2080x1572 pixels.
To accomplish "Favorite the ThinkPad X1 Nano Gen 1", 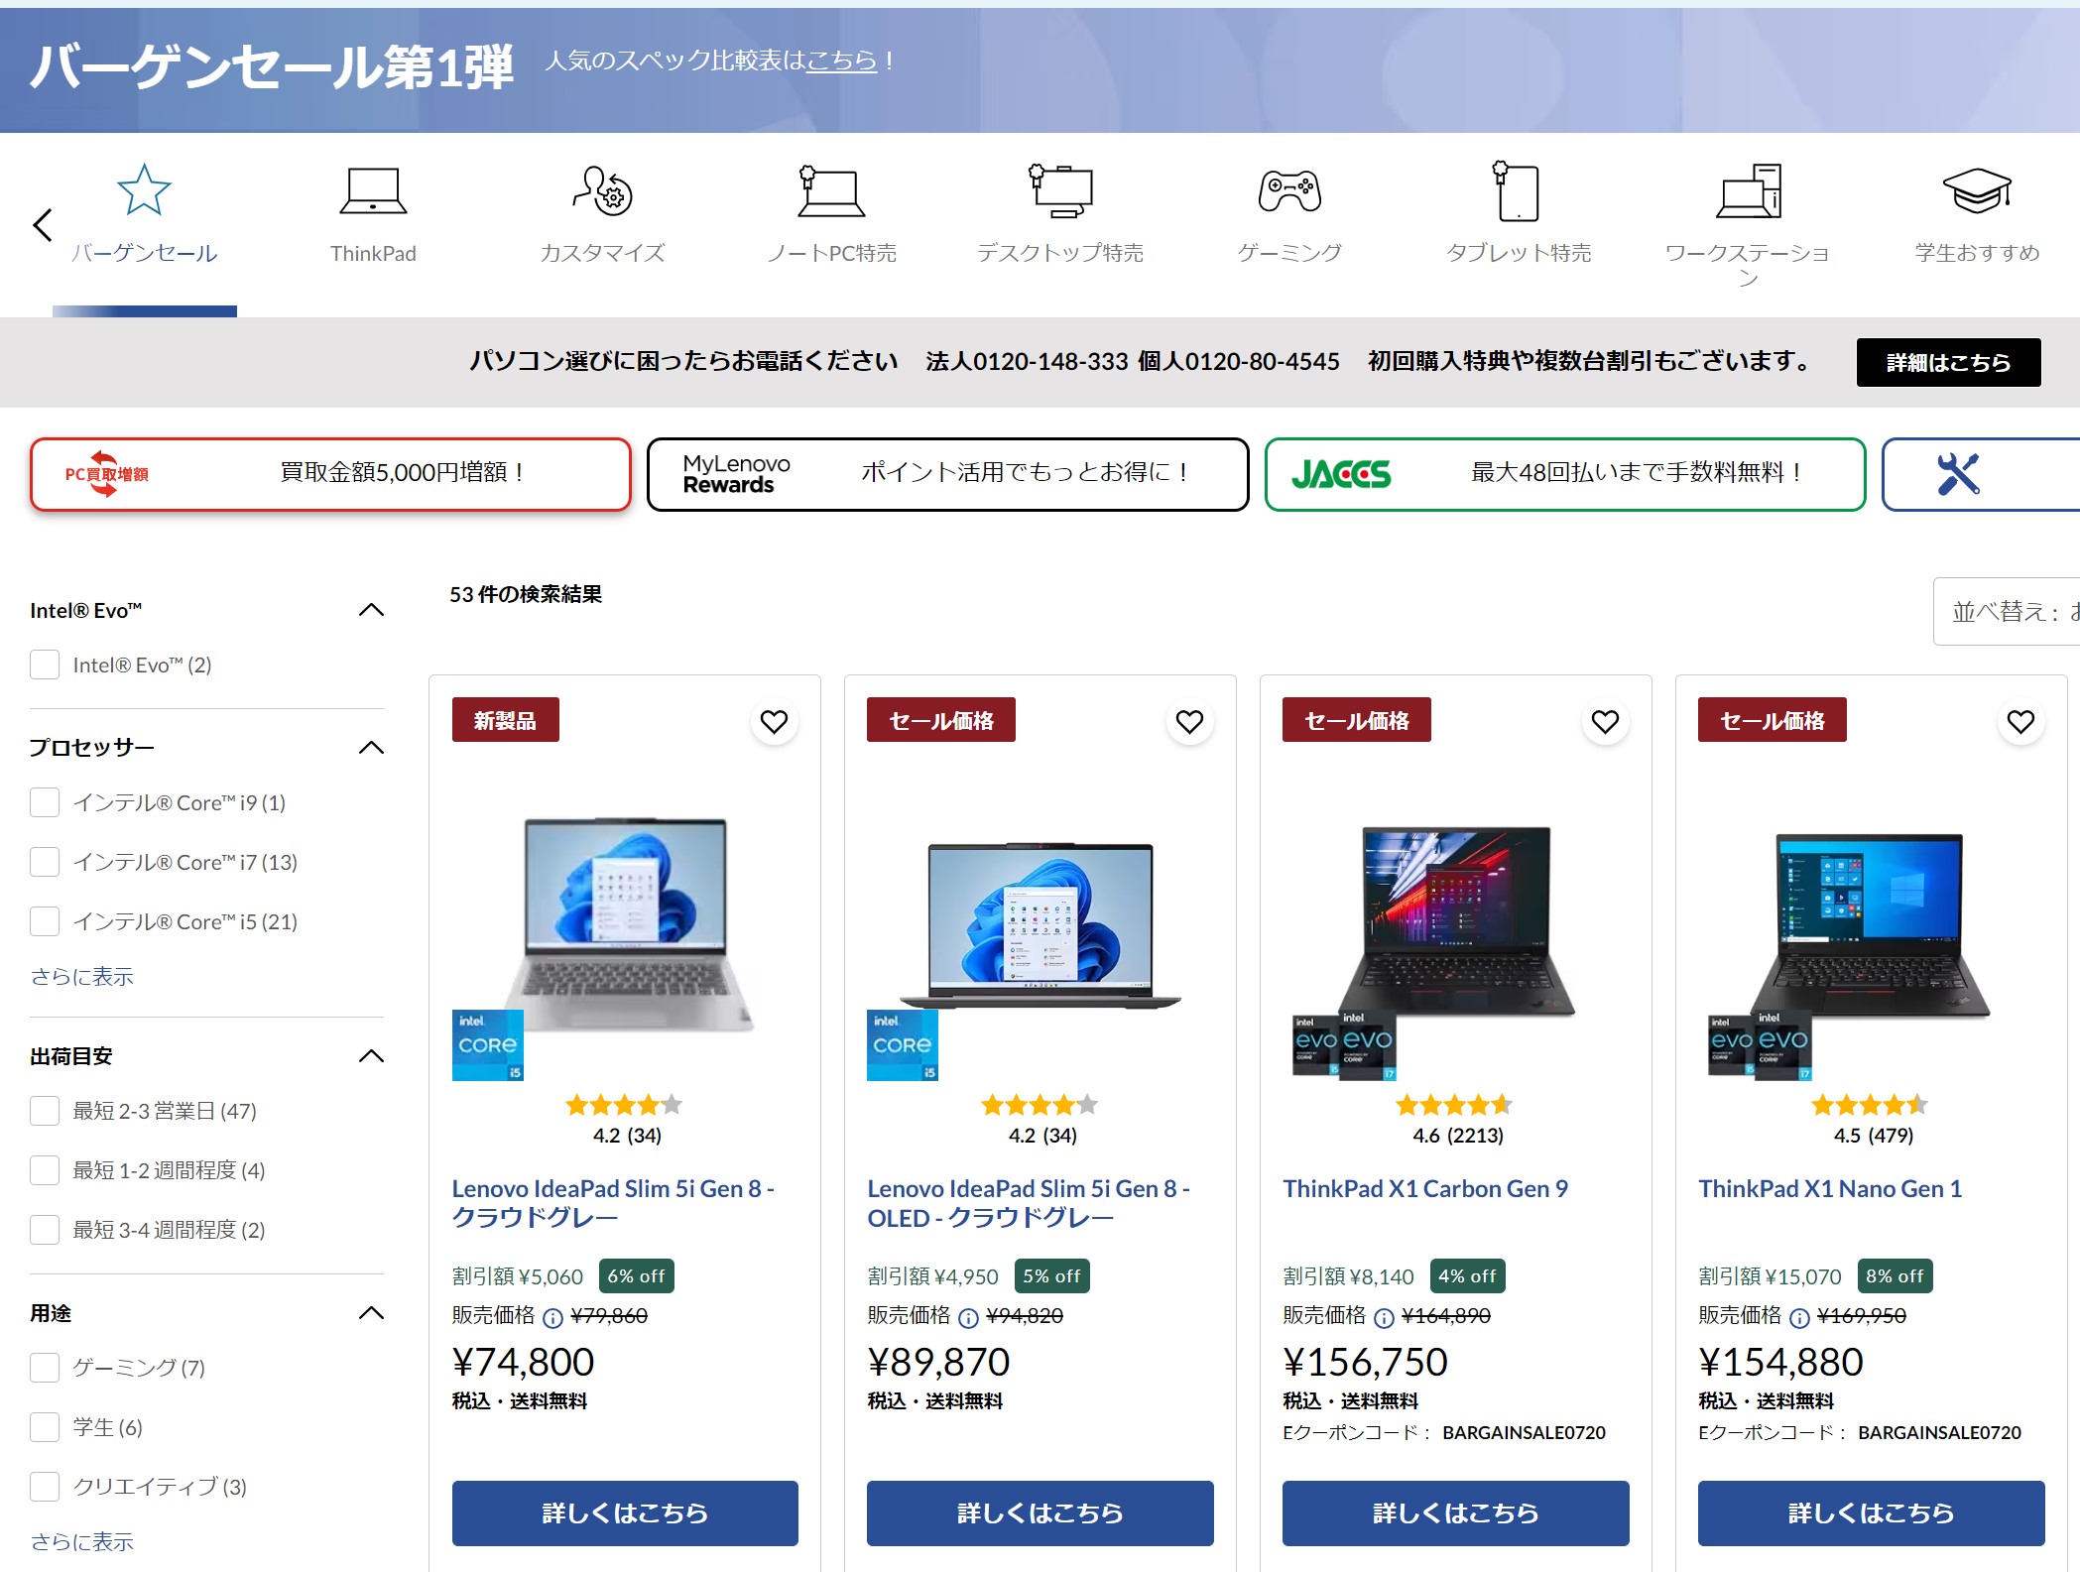I will pyautogui.click(x=2020, y=721).
